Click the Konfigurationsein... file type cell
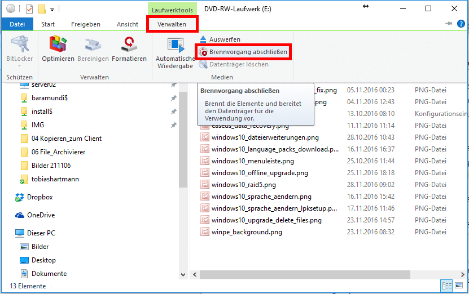The width and height of the screenshot is (469, 294). pyautogui.click(x=441, y=113)
